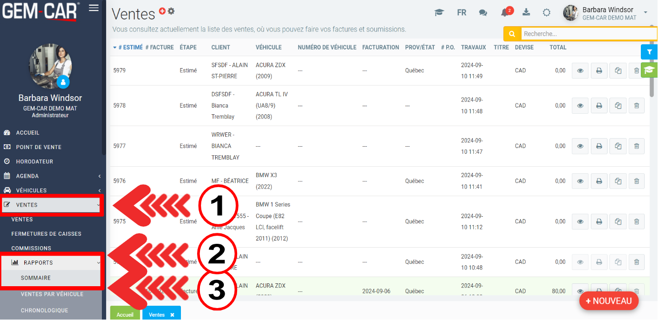Click the red Nouveau button
The image size is (658, 320).
pyautogui.click(x=608, y=301)
